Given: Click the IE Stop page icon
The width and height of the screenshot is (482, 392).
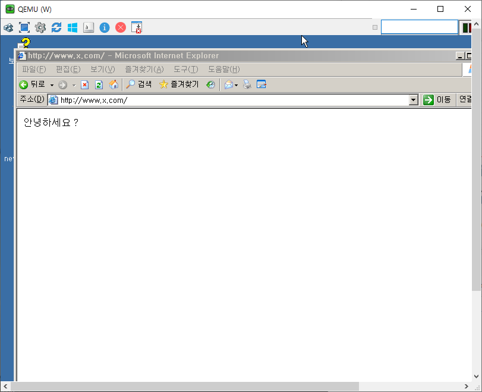Looking at the screenshot, I should [84, 84].
